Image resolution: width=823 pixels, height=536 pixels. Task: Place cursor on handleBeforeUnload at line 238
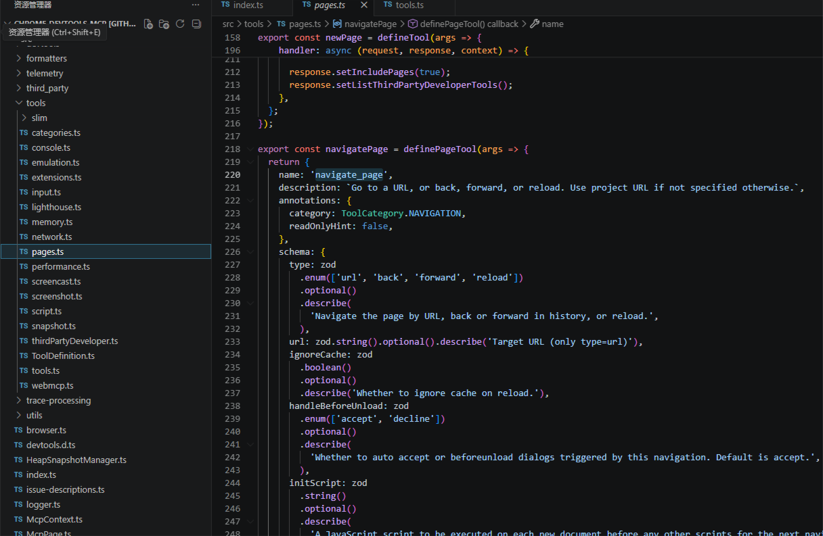pos(338,406)
